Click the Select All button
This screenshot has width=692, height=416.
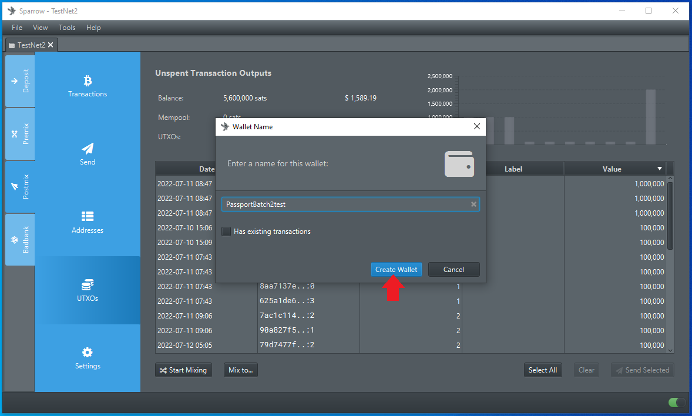point(543,370)
